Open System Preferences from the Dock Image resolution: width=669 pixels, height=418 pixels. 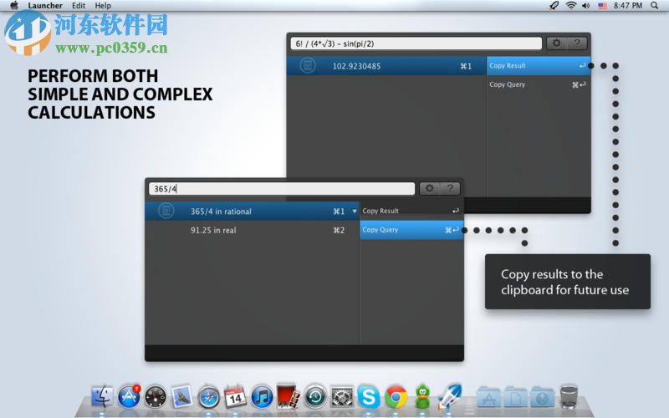(x=342, y=398)
